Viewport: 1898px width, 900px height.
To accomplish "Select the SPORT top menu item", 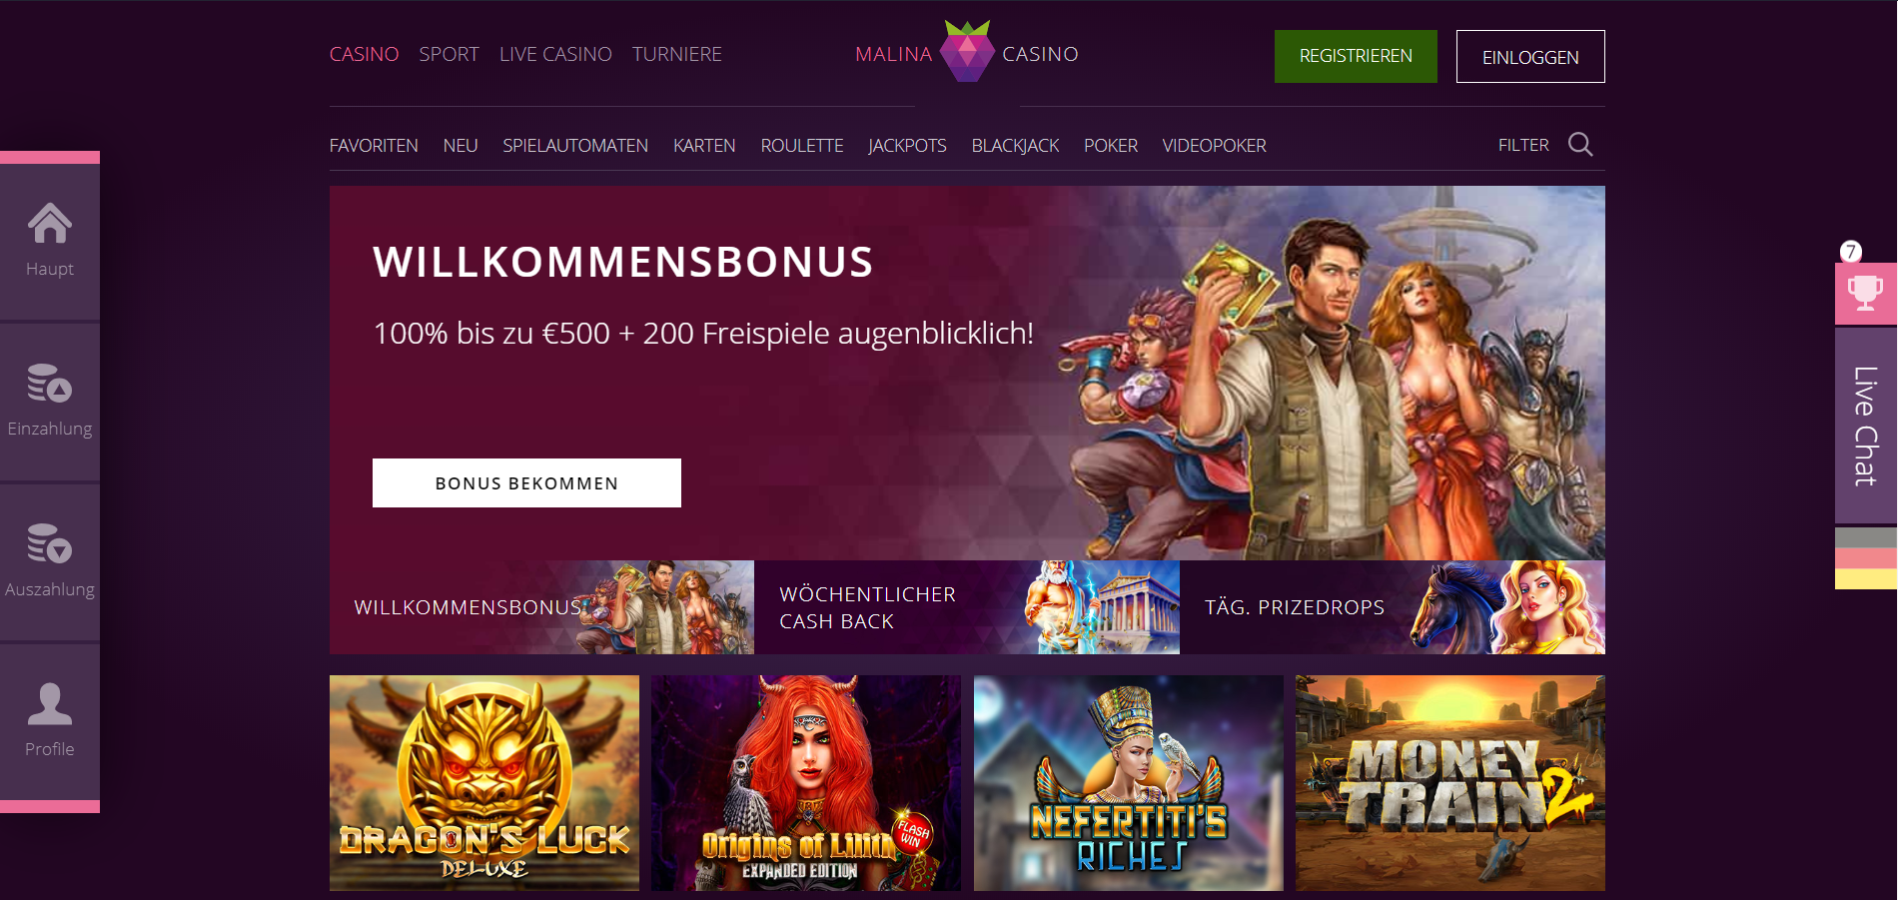I will tap(449, 55).
